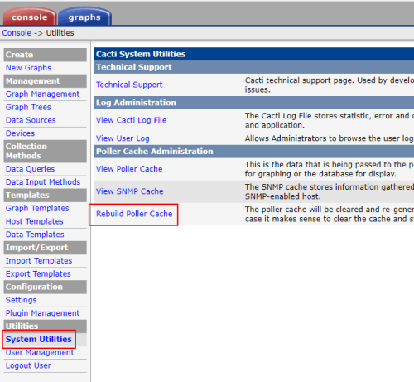The height and width of the screenshot is (382, 414).
Task: Click View Cacti Log File
Action: (x=132, y=120)
